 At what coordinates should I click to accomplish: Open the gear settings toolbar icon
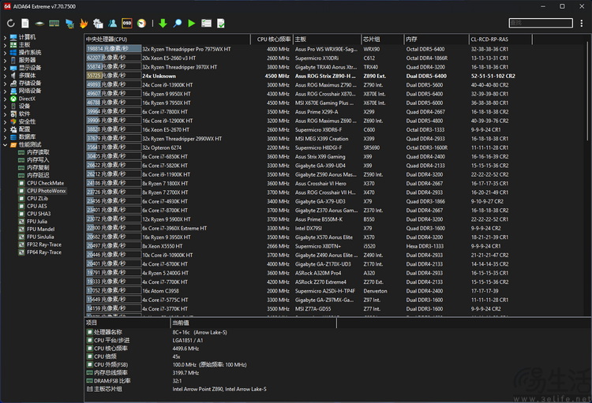98,24
